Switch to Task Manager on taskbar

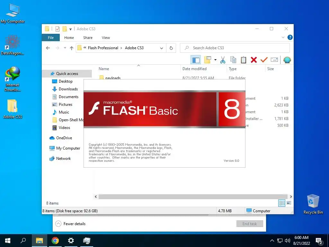[x=87, y=241]
